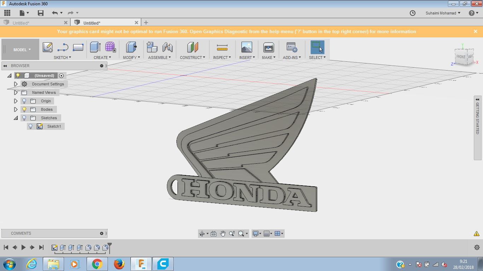Activate the (Unsaved) component radio button
This screenshot has height=271, width=483.
pos(62,76)
